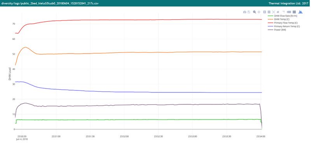Click x-axis tick 23:52:00
Screen dimensions: 311x144
(x=124, y=136)
